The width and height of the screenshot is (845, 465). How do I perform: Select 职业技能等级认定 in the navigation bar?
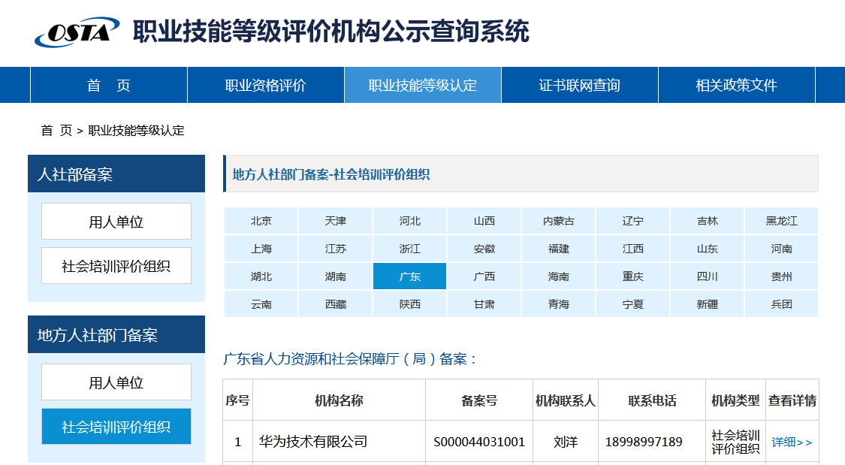tap(423, 86)
